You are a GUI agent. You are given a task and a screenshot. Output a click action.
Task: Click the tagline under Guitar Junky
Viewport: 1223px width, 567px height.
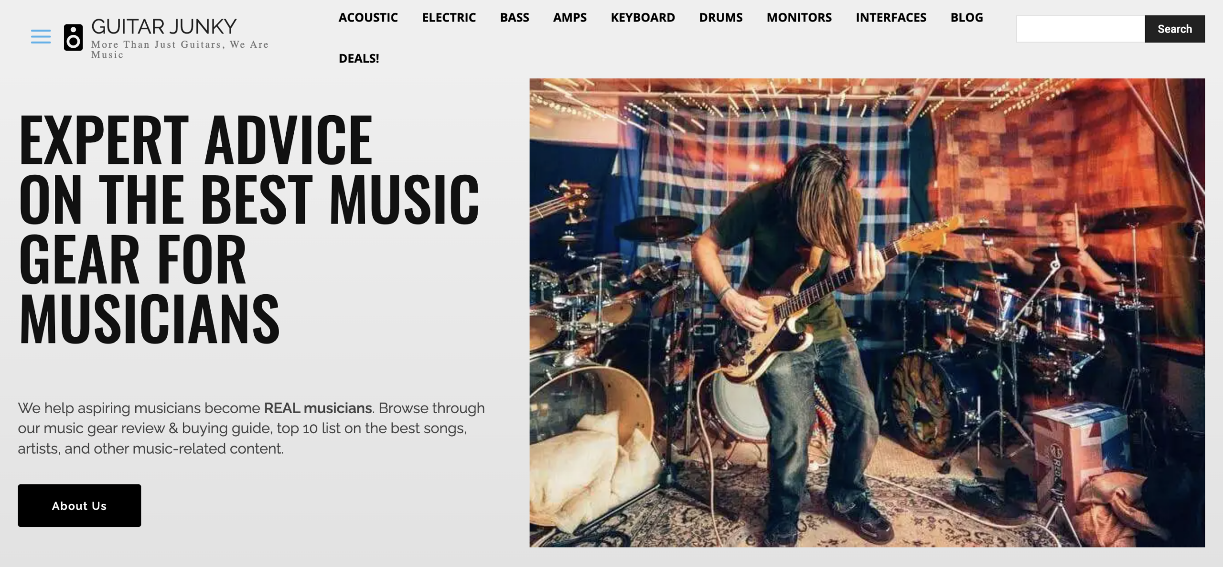click(x=180, y=50)
